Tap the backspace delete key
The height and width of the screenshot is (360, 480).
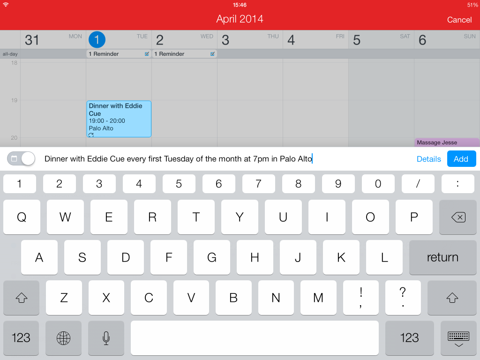(457, 217)
